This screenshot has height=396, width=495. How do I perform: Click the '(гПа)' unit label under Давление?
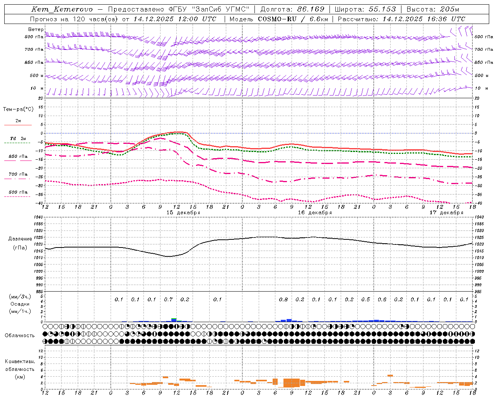20,248
